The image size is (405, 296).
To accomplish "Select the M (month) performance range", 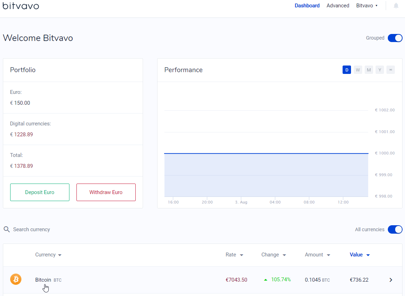I will [x=369, y=70].
